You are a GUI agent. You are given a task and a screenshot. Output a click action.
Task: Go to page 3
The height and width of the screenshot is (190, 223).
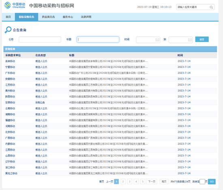click(130, 182)
